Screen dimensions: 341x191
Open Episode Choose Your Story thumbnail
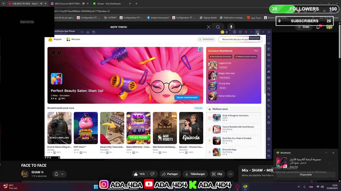pyautogui.click(x=191, y=128)
